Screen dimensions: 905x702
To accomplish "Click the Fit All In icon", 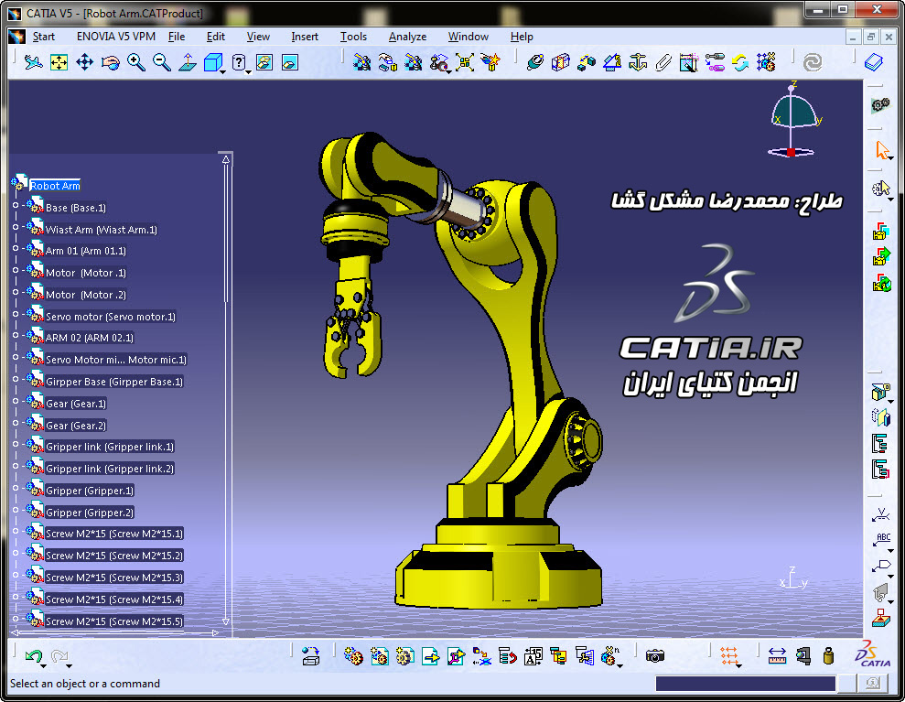I will tap(59, 61).
